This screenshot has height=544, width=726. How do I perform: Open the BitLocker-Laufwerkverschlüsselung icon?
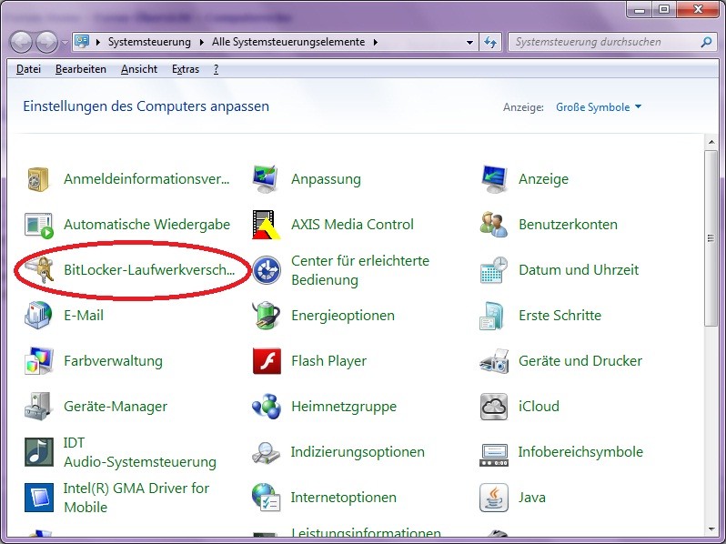(x=39, y=270)
